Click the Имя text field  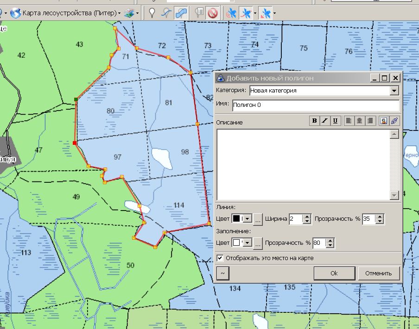point(315,106)
